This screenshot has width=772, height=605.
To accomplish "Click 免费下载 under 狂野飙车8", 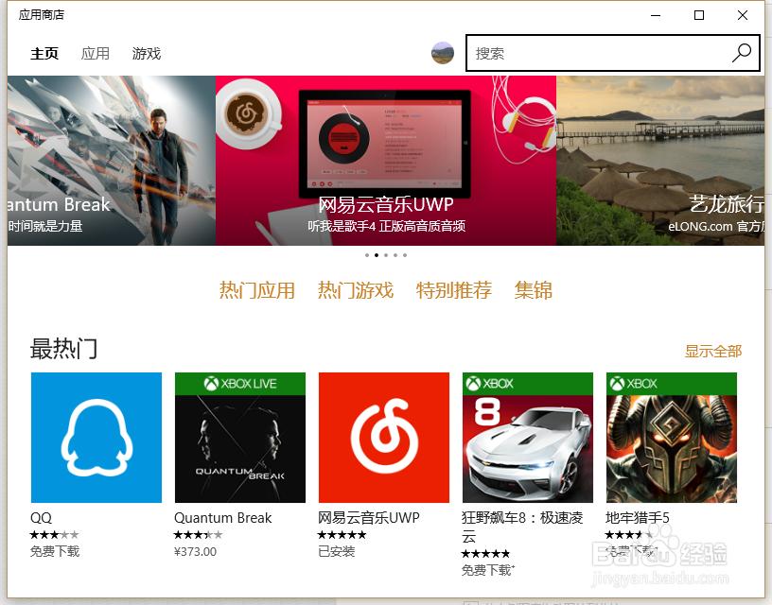I will click(488, 570).
